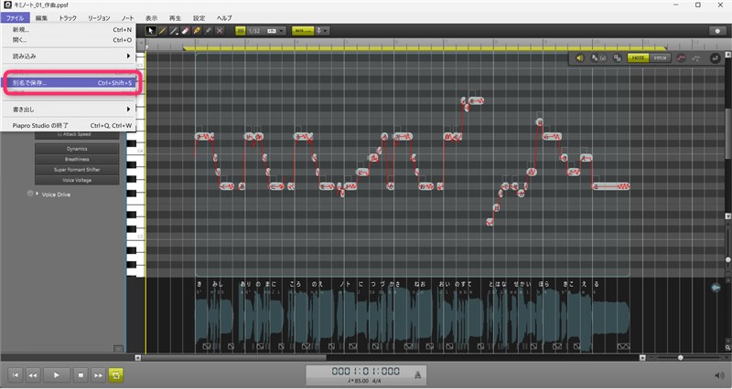
Task: Click the Attack Speed parameter button
Action: click(x=77, y=134)
